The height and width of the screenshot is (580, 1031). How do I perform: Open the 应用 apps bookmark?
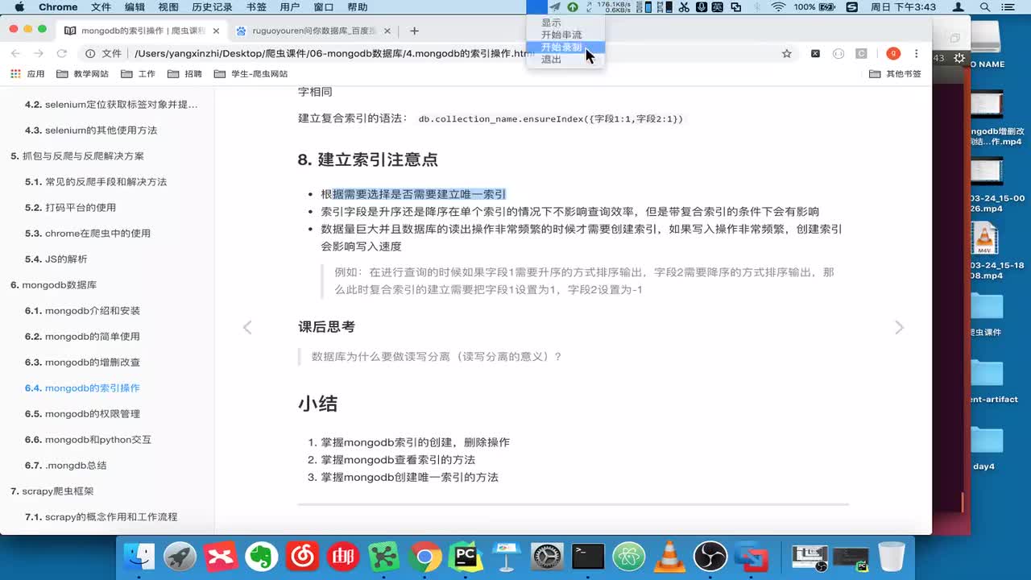[x=28, y=74]
